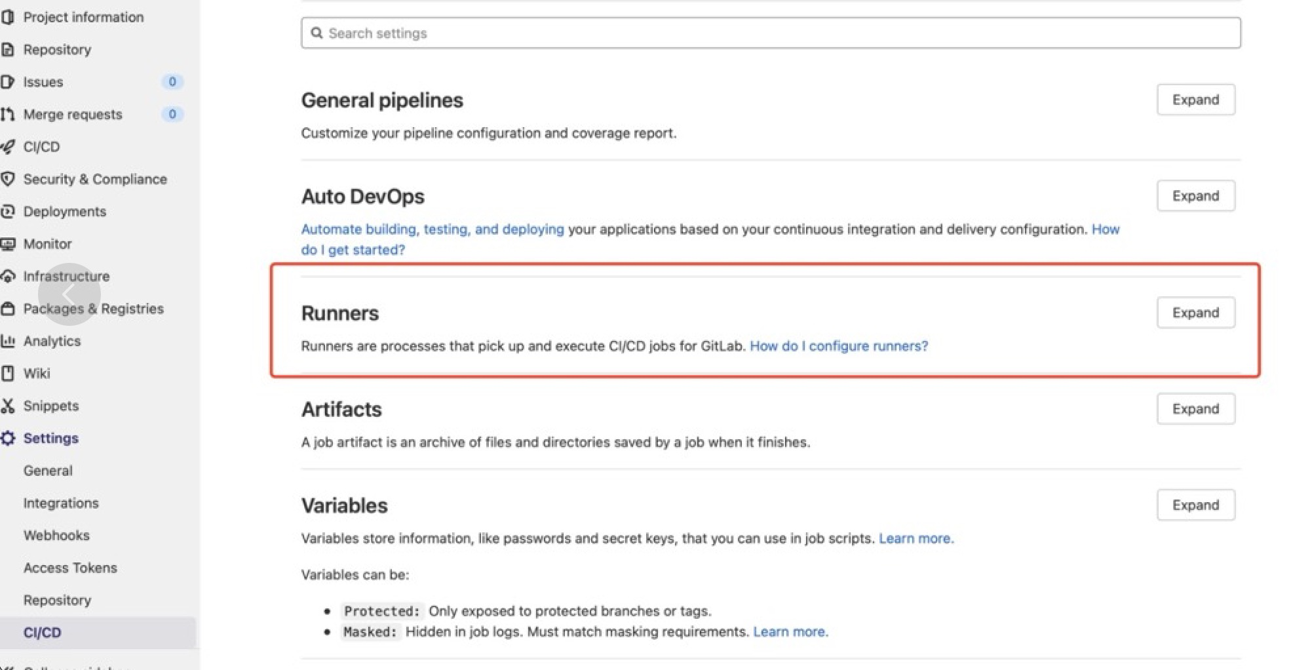Click the 'Protected:' label text

[382, 611]
